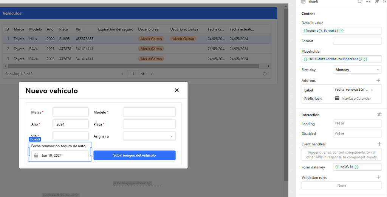Click the Expiración del seguro column header
Viewport: 387px width, 197px height.
pyautogui.click(x=116, y=29)
